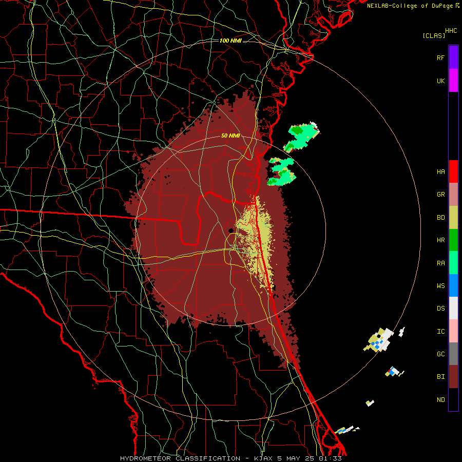The image size is (462, 462).
Task: Click the 50 NMI range ring label
Action: click(x=230, y=136)
